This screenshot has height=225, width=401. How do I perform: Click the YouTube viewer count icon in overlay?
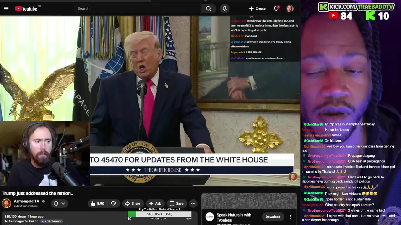point(333,16)
